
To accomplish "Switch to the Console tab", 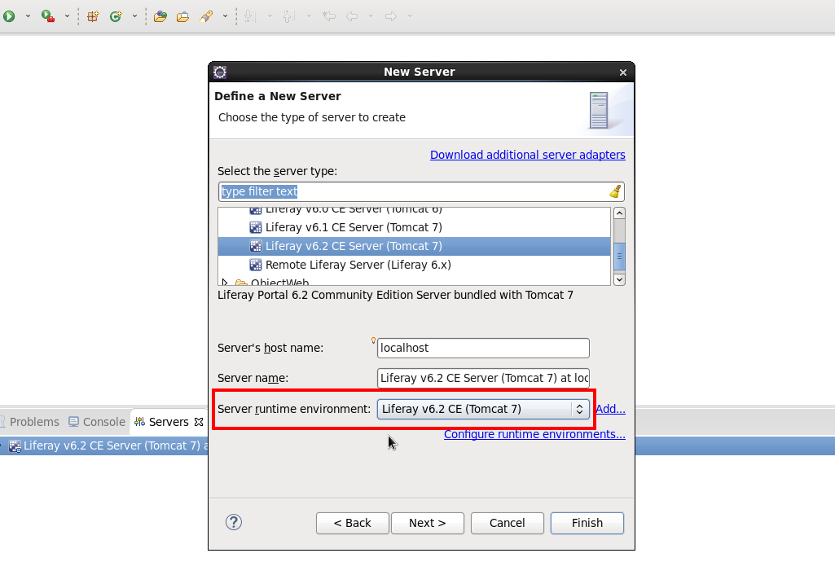I will point(97,422).
